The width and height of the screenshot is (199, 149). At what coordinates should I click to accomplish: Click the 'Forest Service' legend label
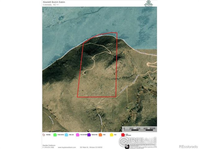click(61, 135)
